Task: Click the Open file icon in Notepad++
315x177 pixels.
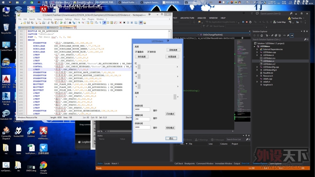Action: coord(25,23)
